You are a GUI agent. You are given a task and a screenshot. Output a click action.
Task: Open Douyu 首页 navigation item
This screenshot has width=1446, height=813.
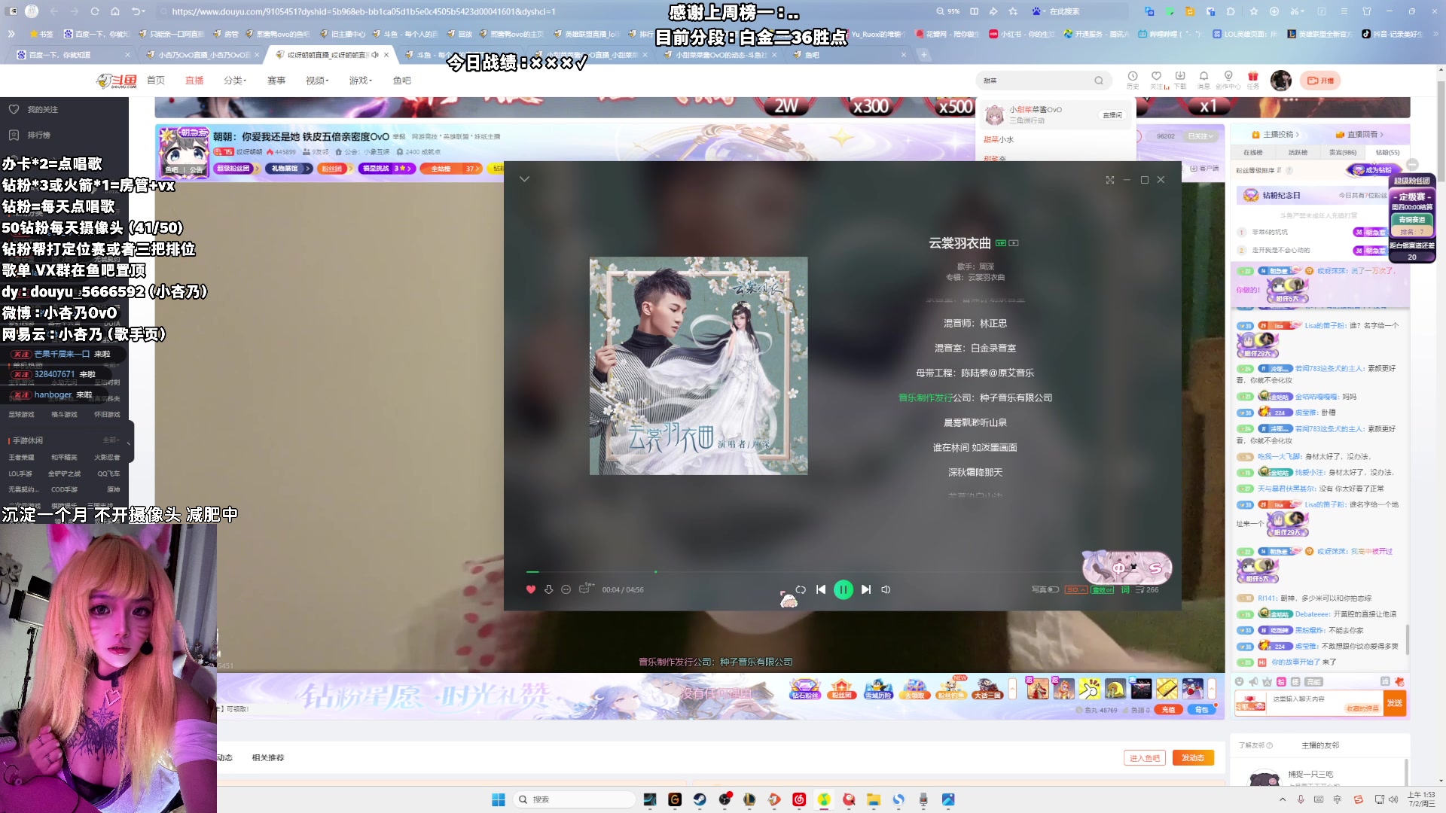(156, 81)
